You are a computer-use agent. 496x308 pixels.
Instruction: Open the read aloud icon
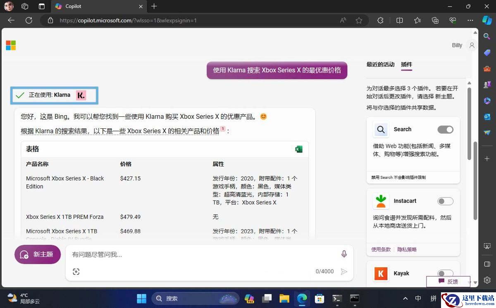(343, 20)
